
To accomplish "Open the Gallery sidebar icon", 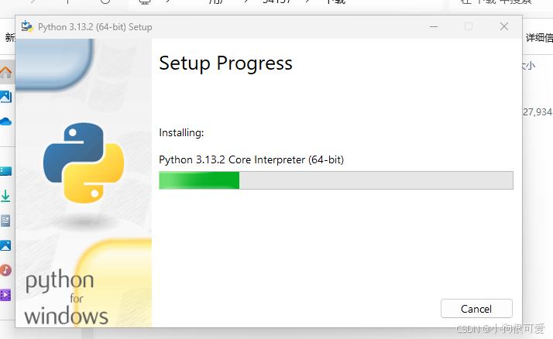I will tap(6, 97).
